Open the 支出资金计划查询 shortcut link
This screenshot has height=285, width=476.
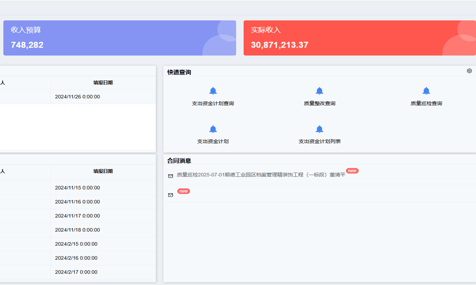pos(213,104)
